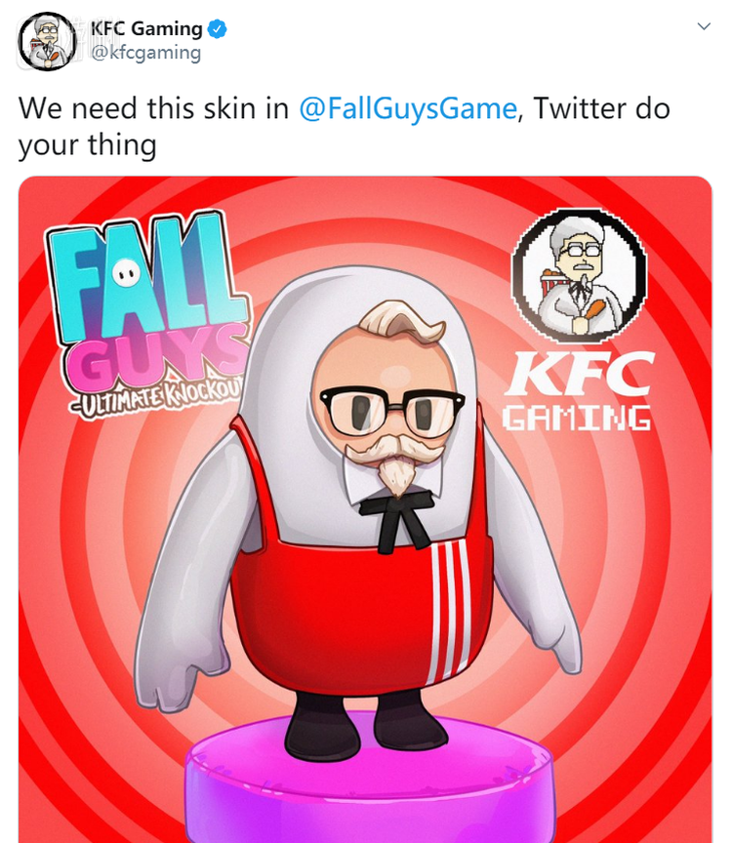Click the @kfcgaming handle
Screen dimensions: 732x843
tap(145, 54)
